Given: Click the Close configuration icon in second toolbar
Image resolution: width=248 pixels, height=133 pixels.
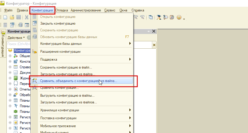Looking at the screenshot, I should [12, 25].
